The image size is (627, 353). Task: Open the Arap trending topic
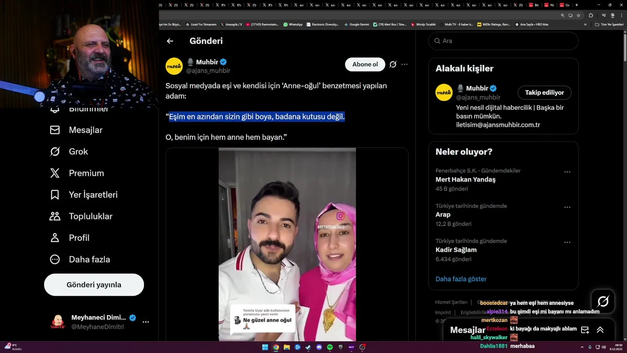click(x=443, y=215)
